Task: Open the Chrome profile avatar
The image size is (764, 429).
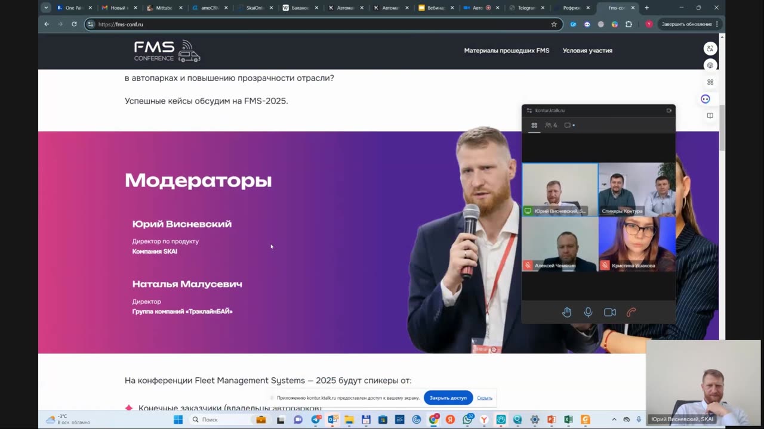Action: [649, 24]
